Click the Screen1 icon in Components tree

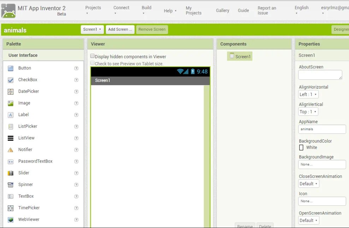(x=232, y=55)
